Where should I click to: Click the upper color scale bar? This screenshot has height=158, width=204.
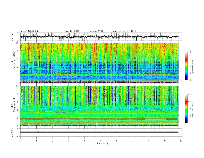[186, 66]
